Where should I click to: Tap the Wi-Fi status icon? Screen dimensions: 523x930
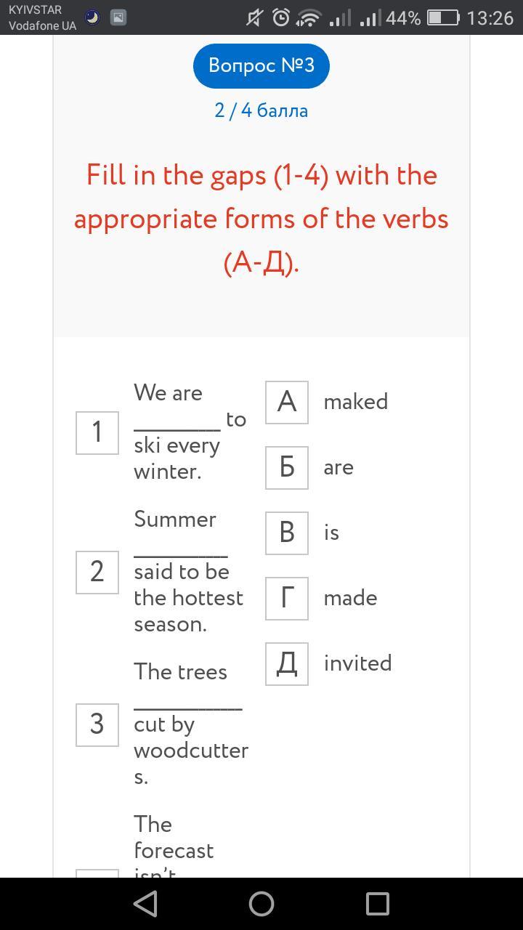point(309,17)
